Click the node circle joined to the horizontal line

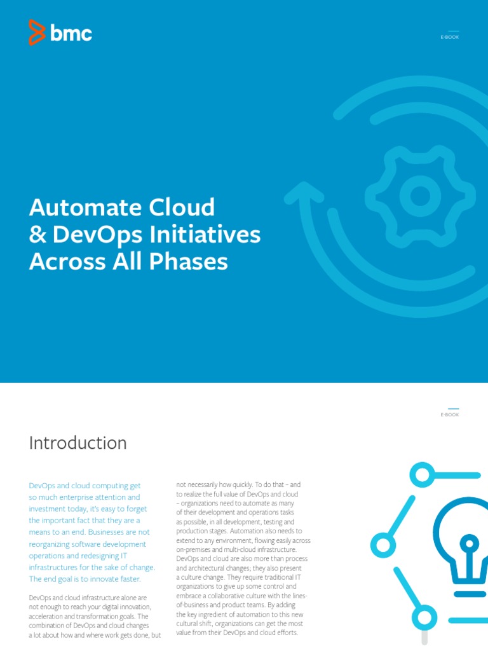pyautogui.click(x=422, y=474)
